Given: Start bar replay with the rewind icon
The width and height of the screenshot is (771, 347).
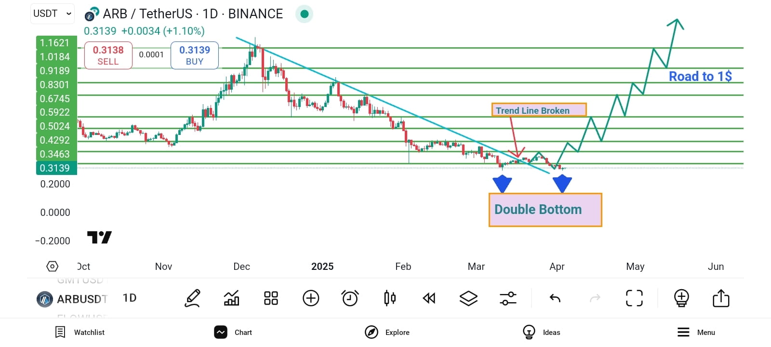Looking at the screenshot, I should 429,298.
